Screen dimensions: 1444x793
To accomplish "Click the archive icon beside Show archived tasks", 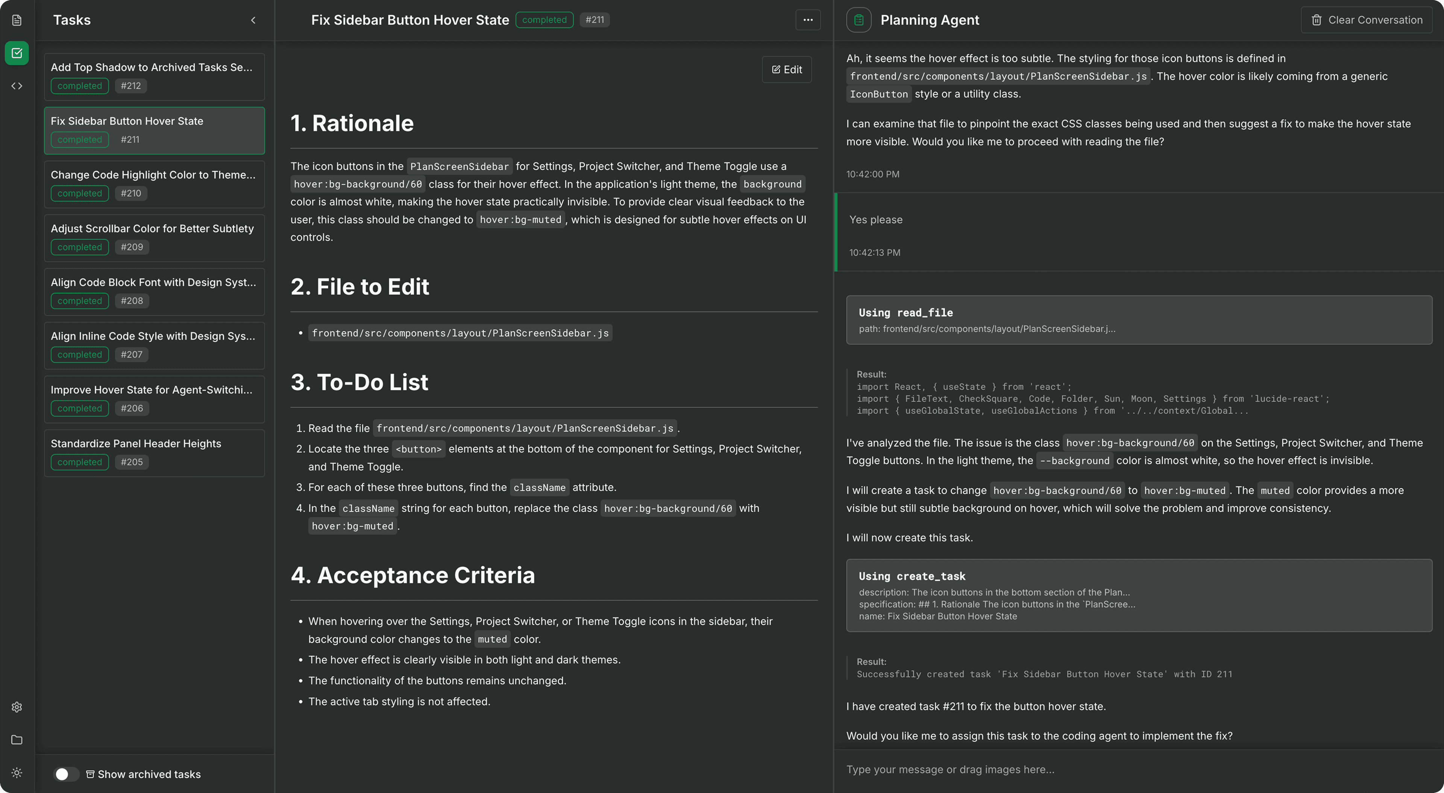I will (90, 774).
